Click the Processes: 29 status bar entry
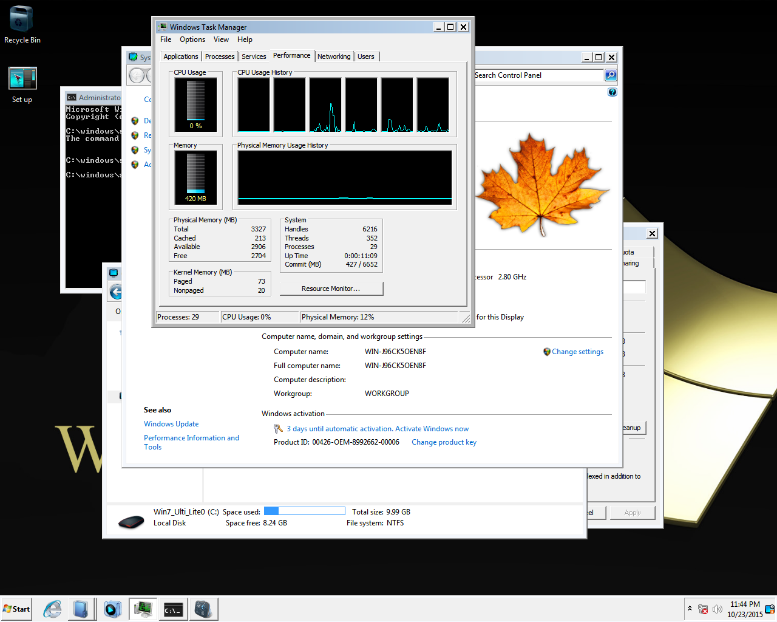Screen dimensions: 777x622 point(187,317)
